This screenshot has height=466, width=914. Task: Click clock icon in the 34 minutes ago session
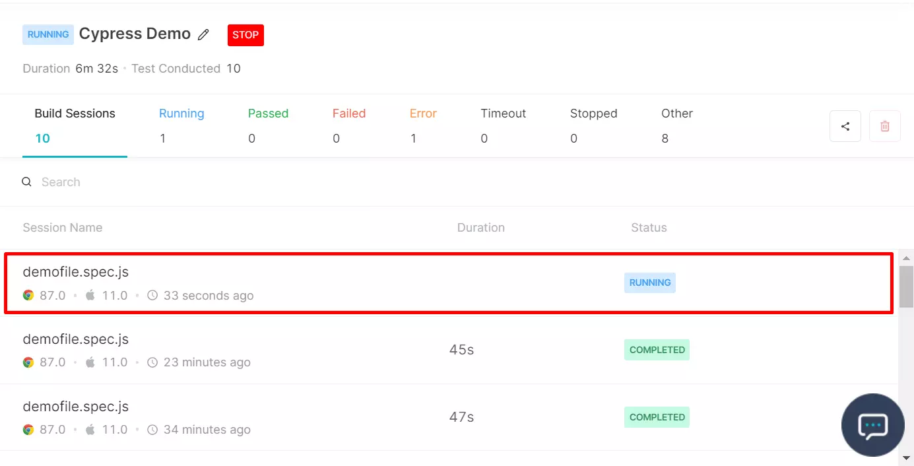(152, 430)
